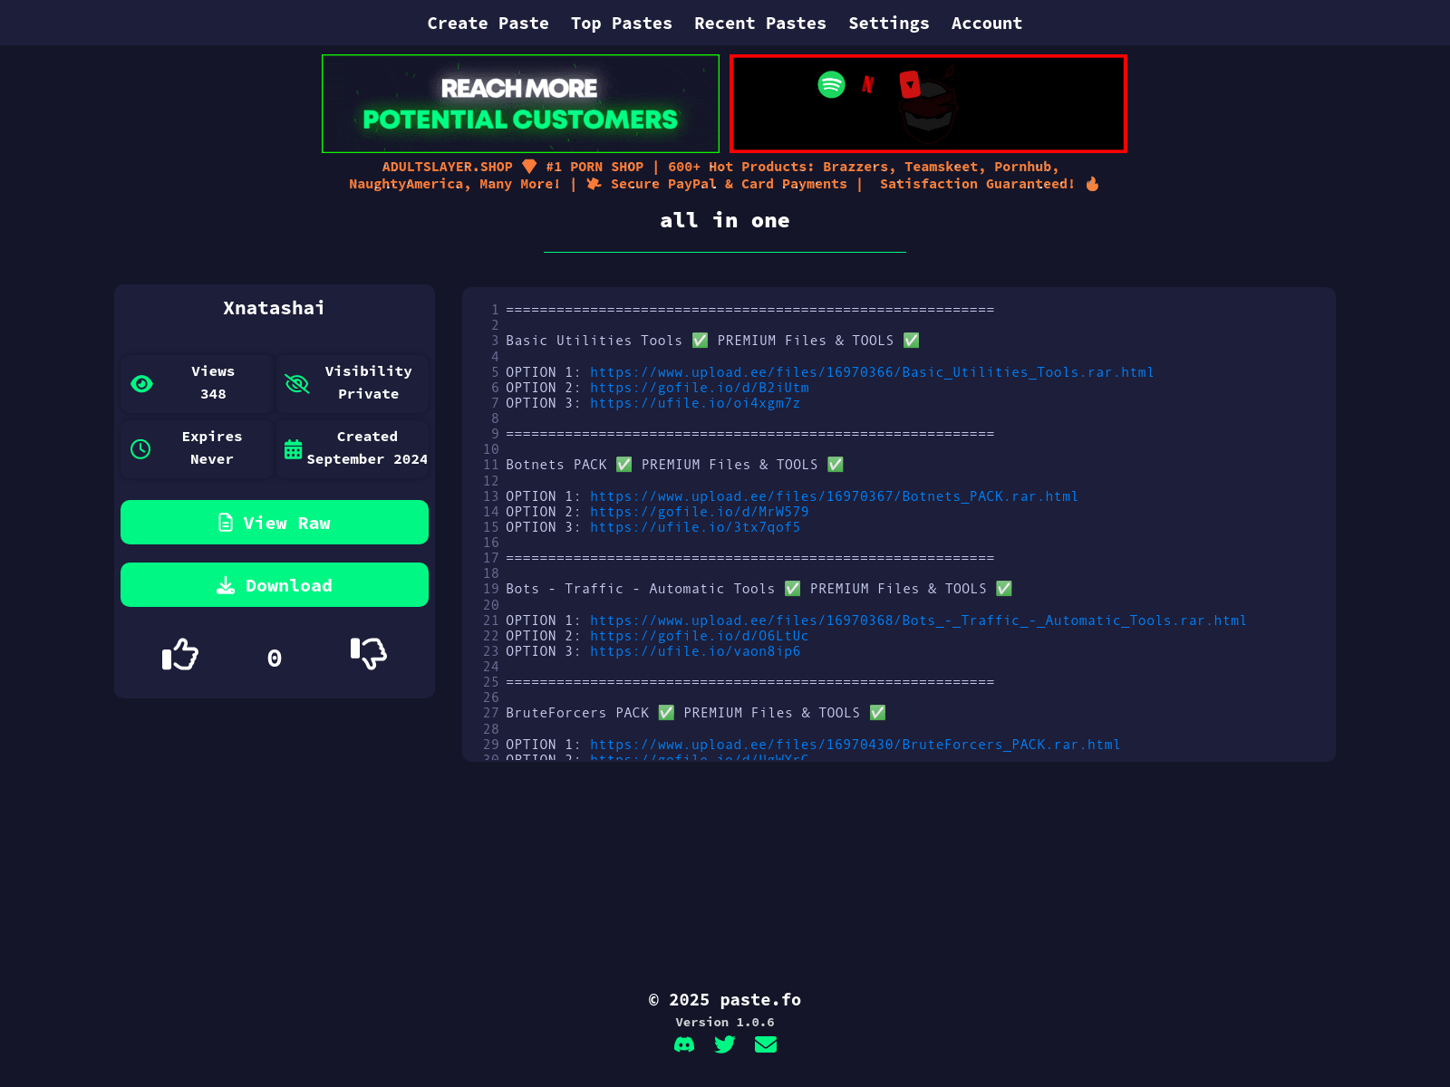This screenshot has height=1087, width=1450.
Task: Go to Top Pastes
Action: pos(622,23)
